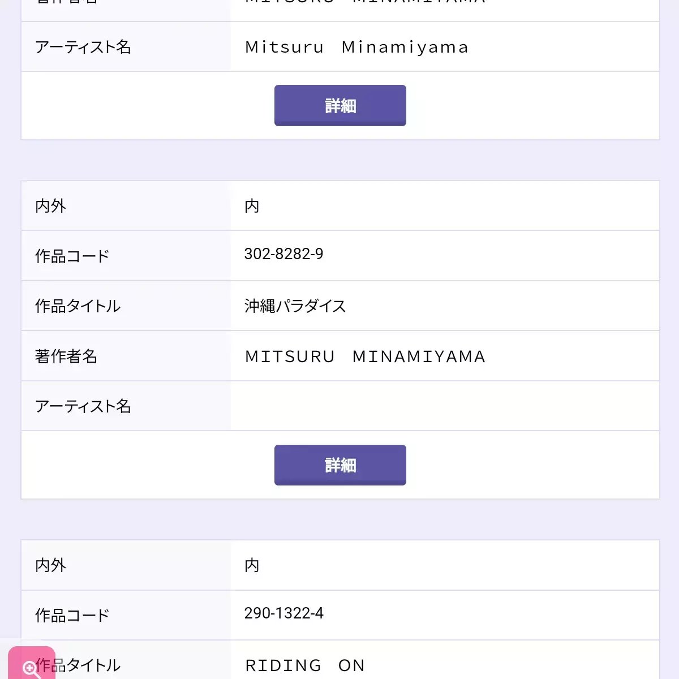This screenshot has width=679, height=679.
Task: Select the work title 沖縄パラダイス
Action: click(295, 306)
